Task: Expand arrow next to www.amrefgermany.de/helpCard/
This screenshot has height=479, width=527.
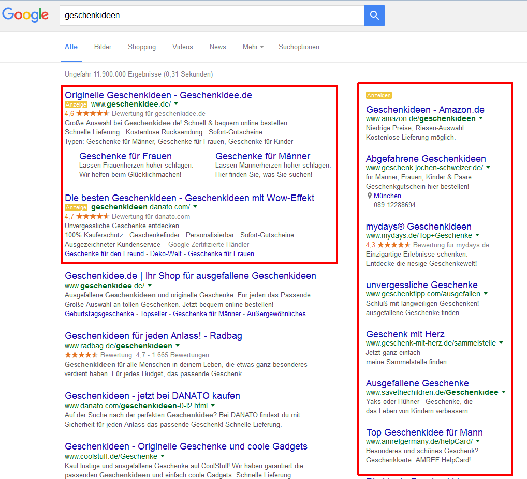Action: (x=478, y=441)
